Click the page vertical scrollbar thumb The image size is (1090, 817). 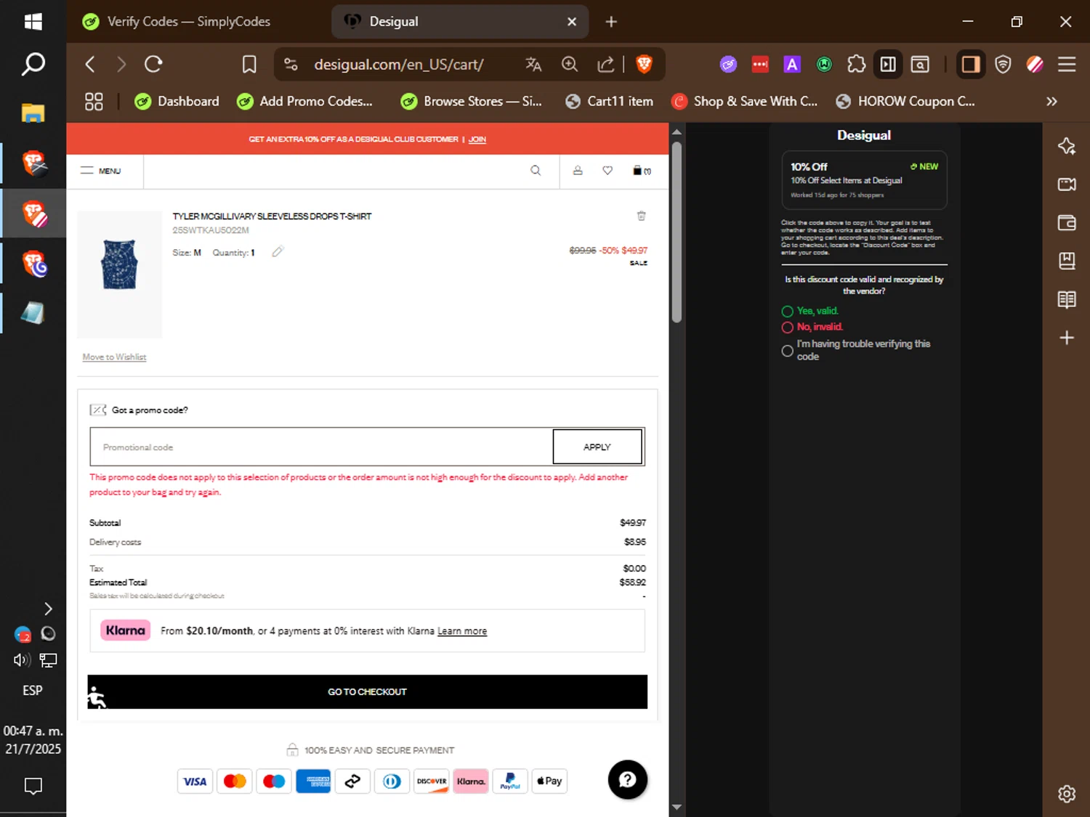[677, 232]
